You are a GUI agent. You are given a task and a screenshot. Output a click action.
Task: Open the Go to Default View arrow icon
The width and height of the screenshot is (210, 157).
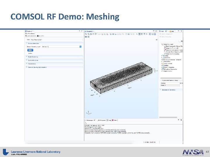99,34
